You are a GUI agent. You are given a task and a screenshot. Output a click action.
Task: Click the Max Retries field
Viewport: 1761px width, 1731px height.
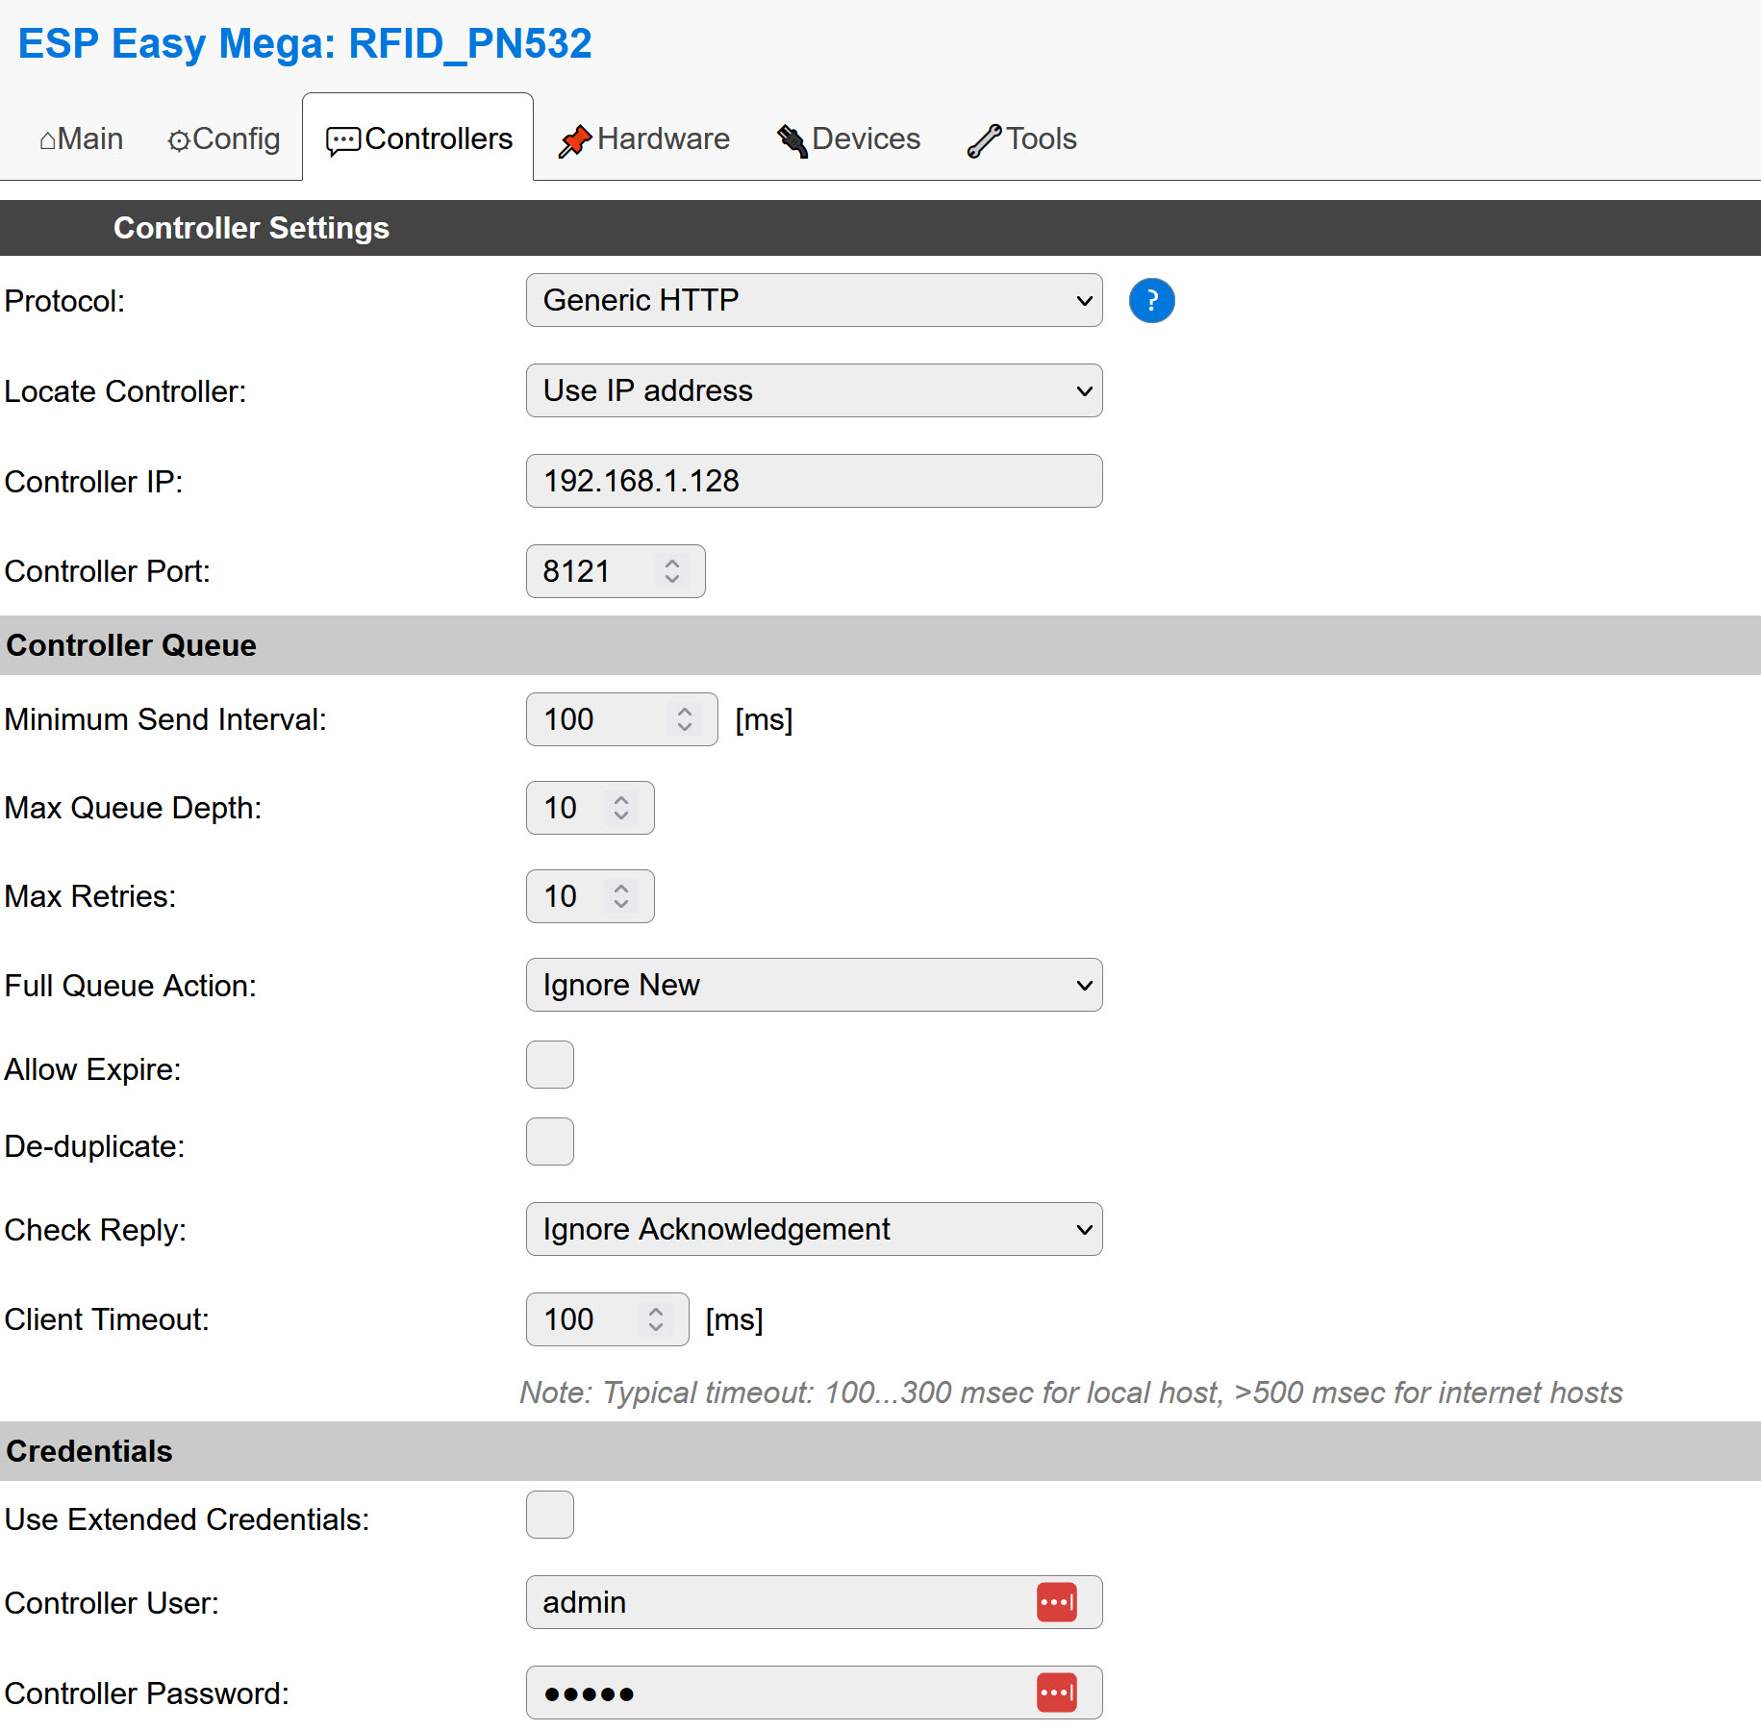590,896
